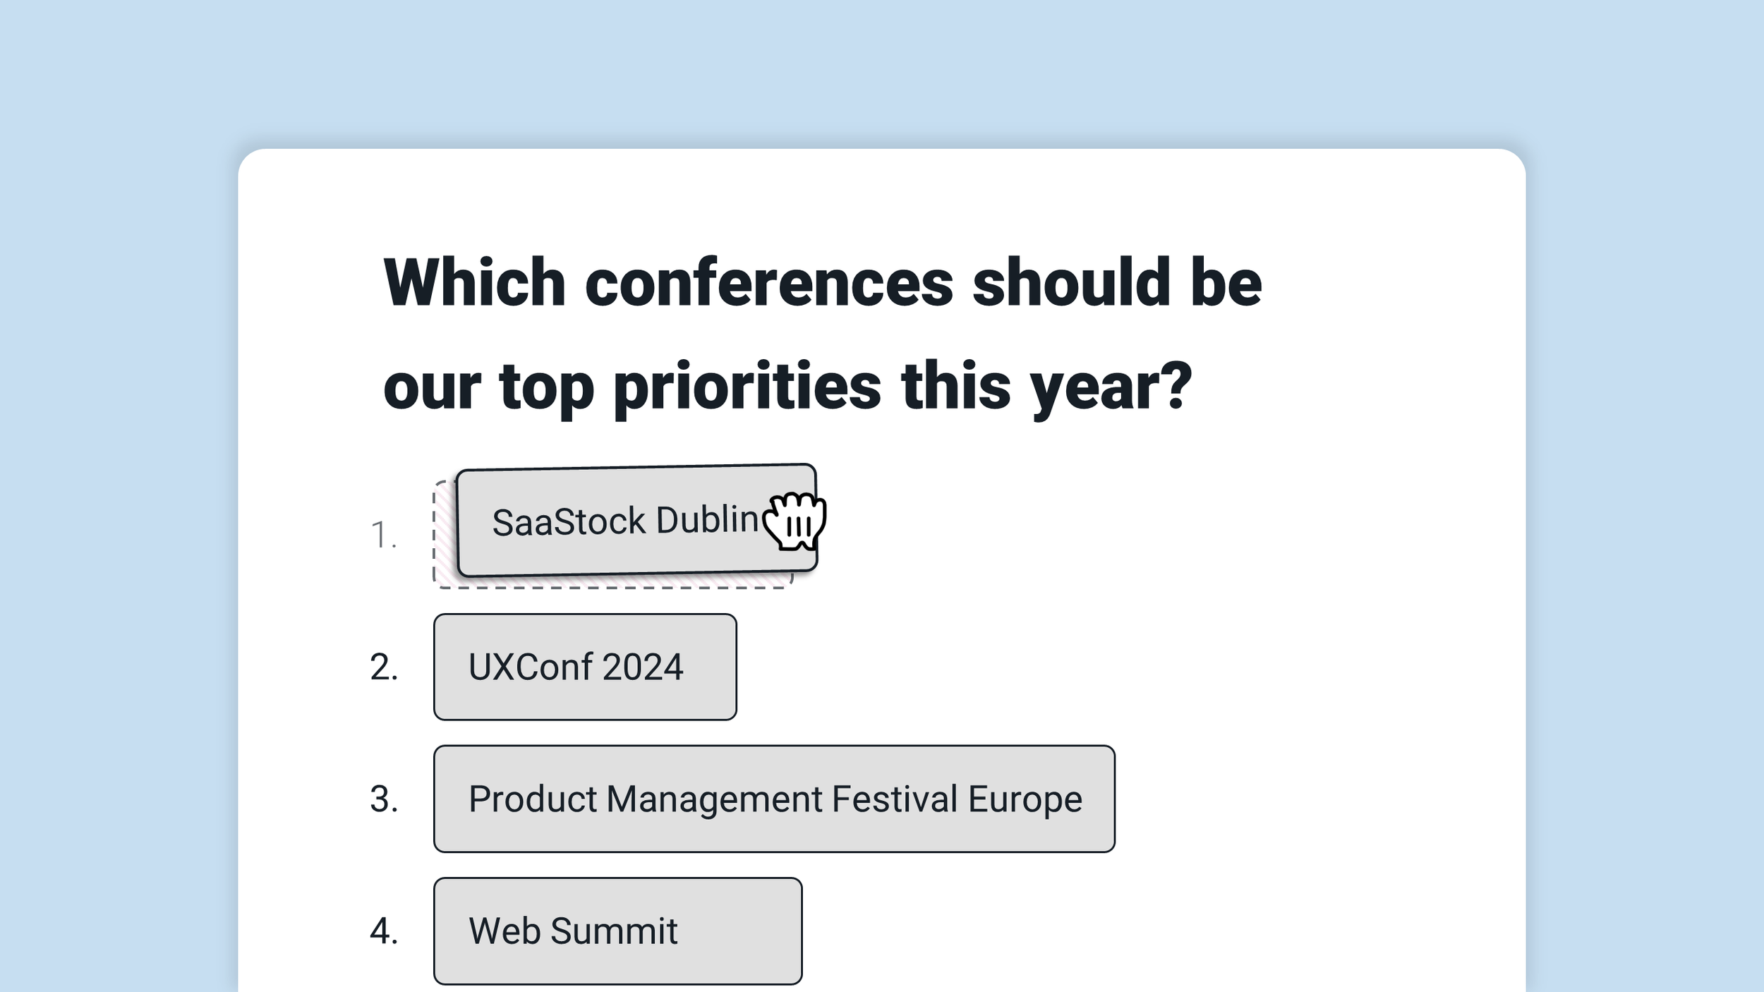Pick the Product Management Festival Europe item
Image resolution: width=1764 pixels, height=992 pixels.
tap(774, 799)
